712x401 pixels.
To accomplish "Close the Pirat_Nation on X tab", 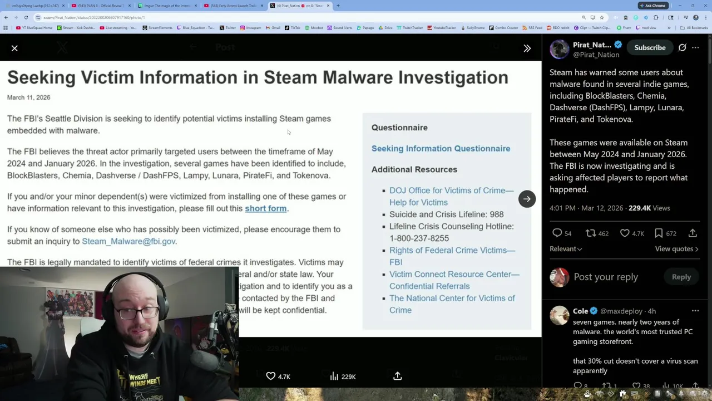I will click(x=328, y=6).
